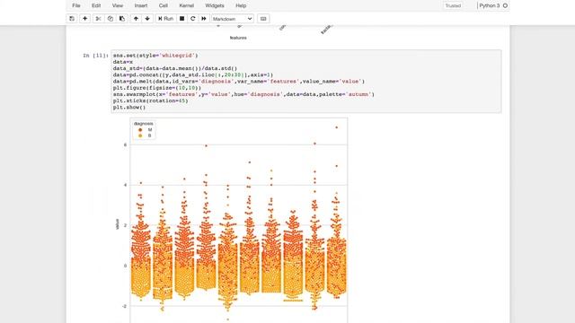The height and width of the screenshot is (323, 575).
Task: Interrupt the kernel with stop icon
Action: pyautogui.click(x=181, y=19)
